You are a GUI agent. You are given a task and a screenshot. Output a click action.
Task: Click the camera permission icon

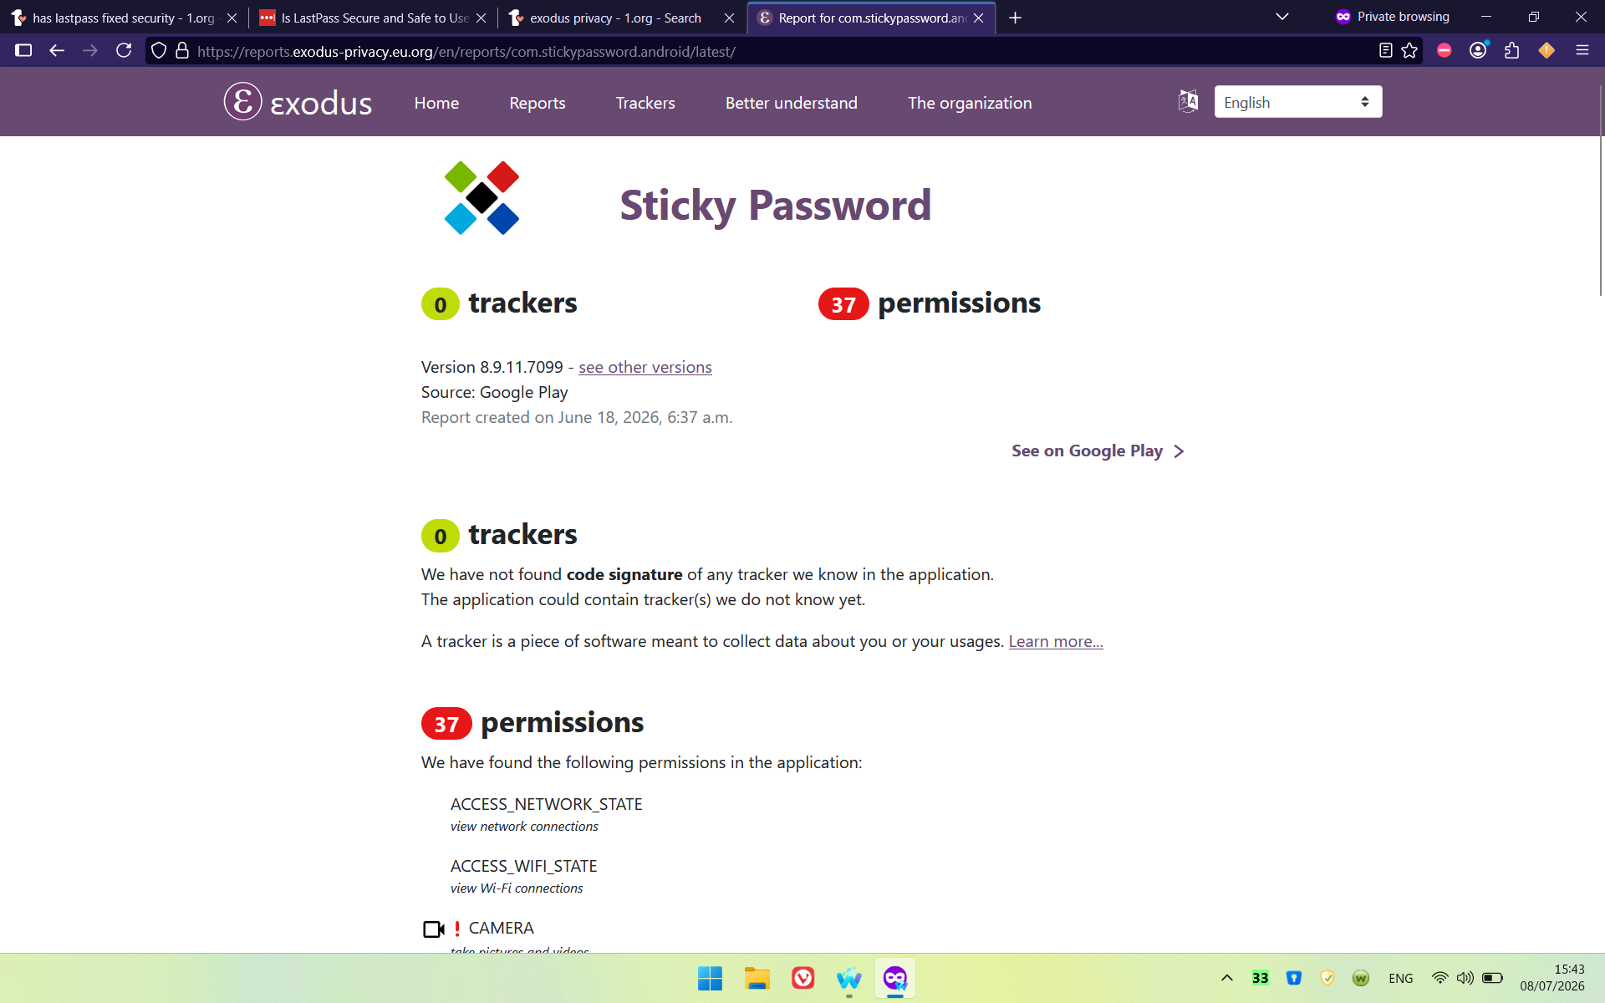pos(434,929)
